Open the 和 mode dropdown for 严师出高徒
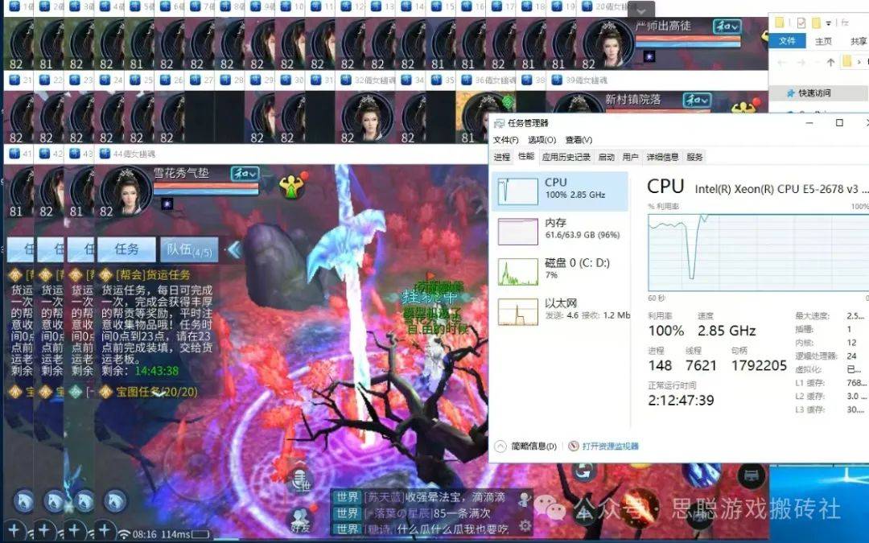Screen dimensions: 869x543 point(727,26)
